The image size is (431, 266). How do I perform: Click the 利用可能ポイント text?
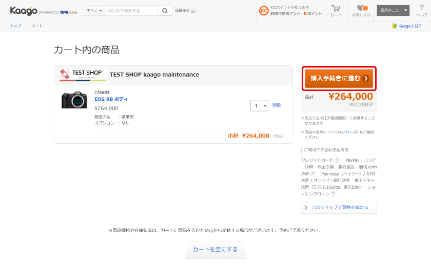(296, 14)
